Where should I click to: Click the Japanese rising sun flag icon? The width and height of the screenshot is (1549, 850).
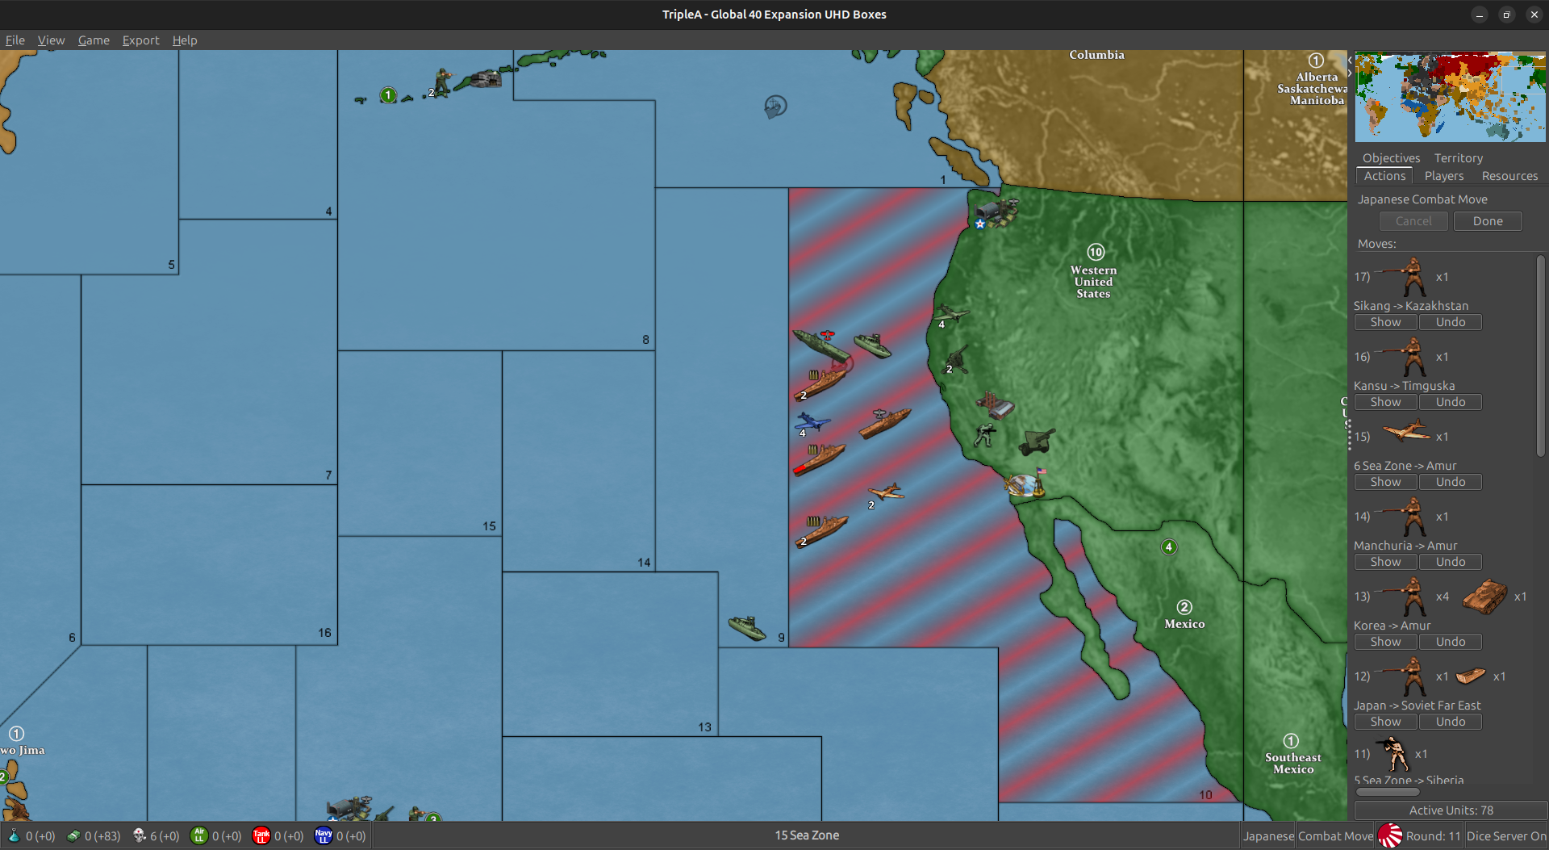coord(1389,835)
